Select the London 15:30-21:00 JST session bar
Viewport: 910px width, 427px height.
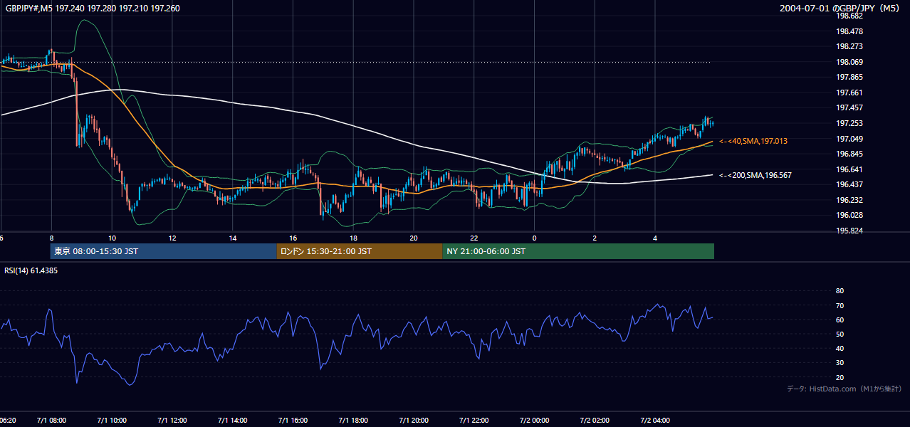coord(359,251)
